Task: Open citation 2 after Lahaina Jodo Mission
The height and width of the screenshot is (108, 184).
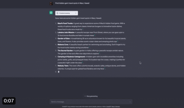Action: (95, 35)
